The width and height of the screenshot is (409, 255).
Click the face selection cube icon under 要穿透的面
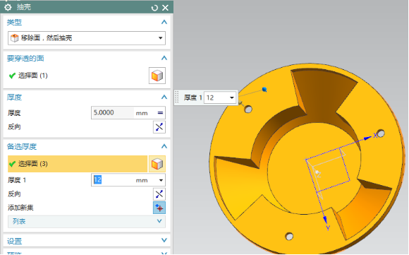point(157,76)
